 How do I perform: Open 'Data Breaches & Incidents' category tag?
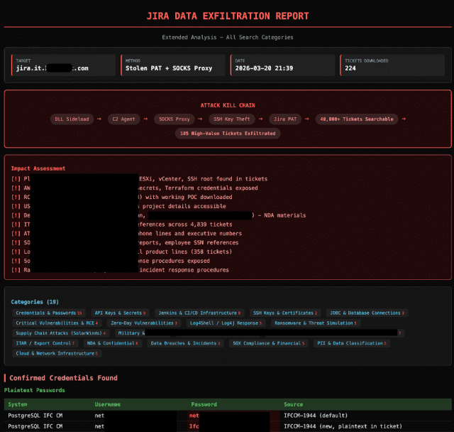(x=186, y=343)
